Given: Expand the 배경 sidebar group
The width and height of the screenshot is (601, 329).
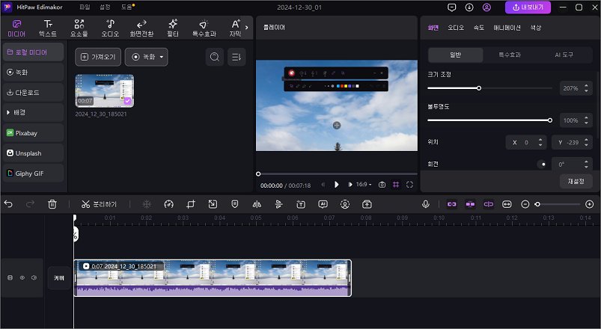Looking at the screenshot, I should tap(34, 112).
